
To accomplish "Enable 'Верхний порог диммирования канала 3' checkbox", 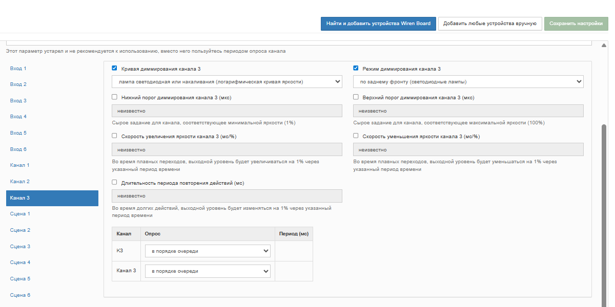I will [x=356, y=97].
